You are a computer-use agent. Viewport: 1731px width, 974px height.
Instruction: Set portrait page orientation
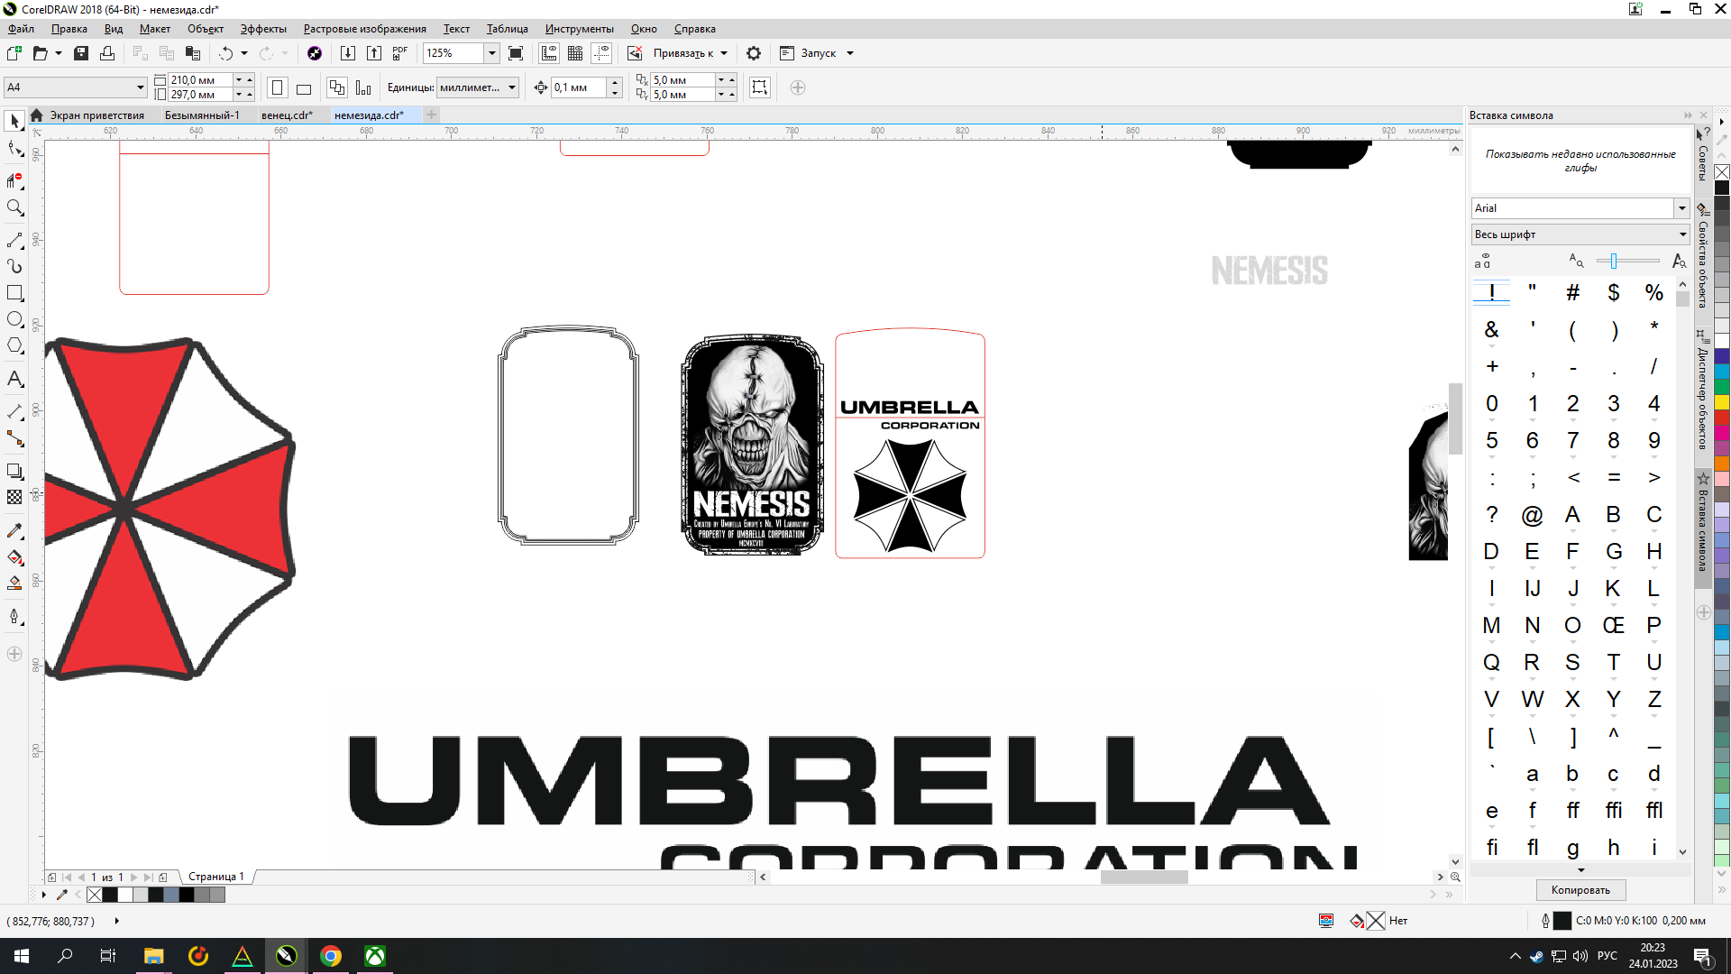278,87
